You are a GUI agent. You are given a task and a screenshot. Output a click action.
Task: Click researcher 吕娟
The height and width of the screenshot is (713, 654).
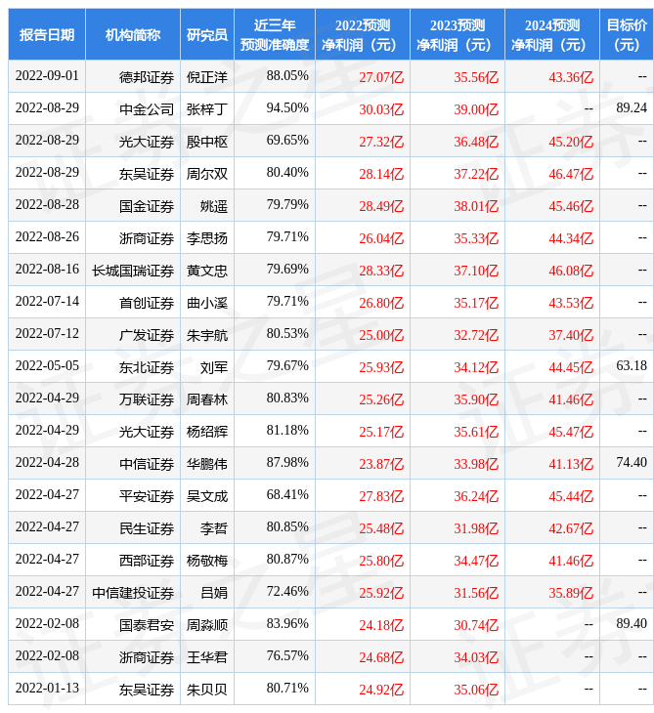[214, 593]
